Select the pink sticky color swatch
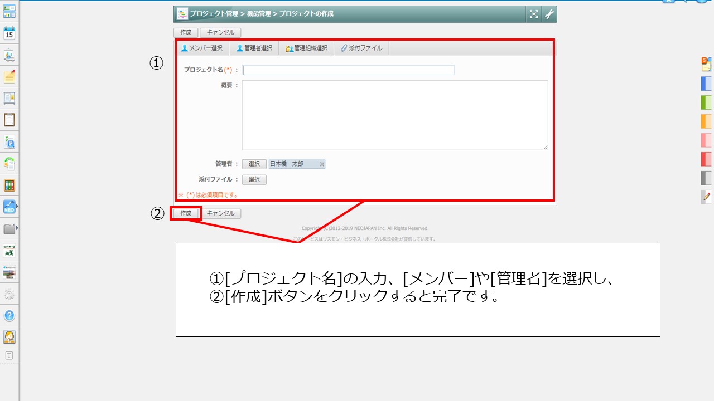 [706, 140]
